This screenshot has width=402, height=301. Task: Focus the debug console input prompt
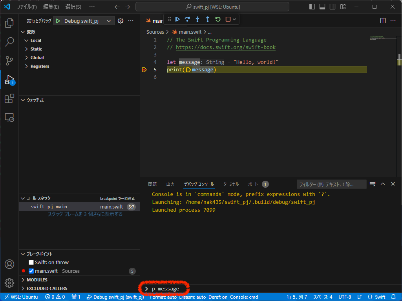(x=272, y=289)
